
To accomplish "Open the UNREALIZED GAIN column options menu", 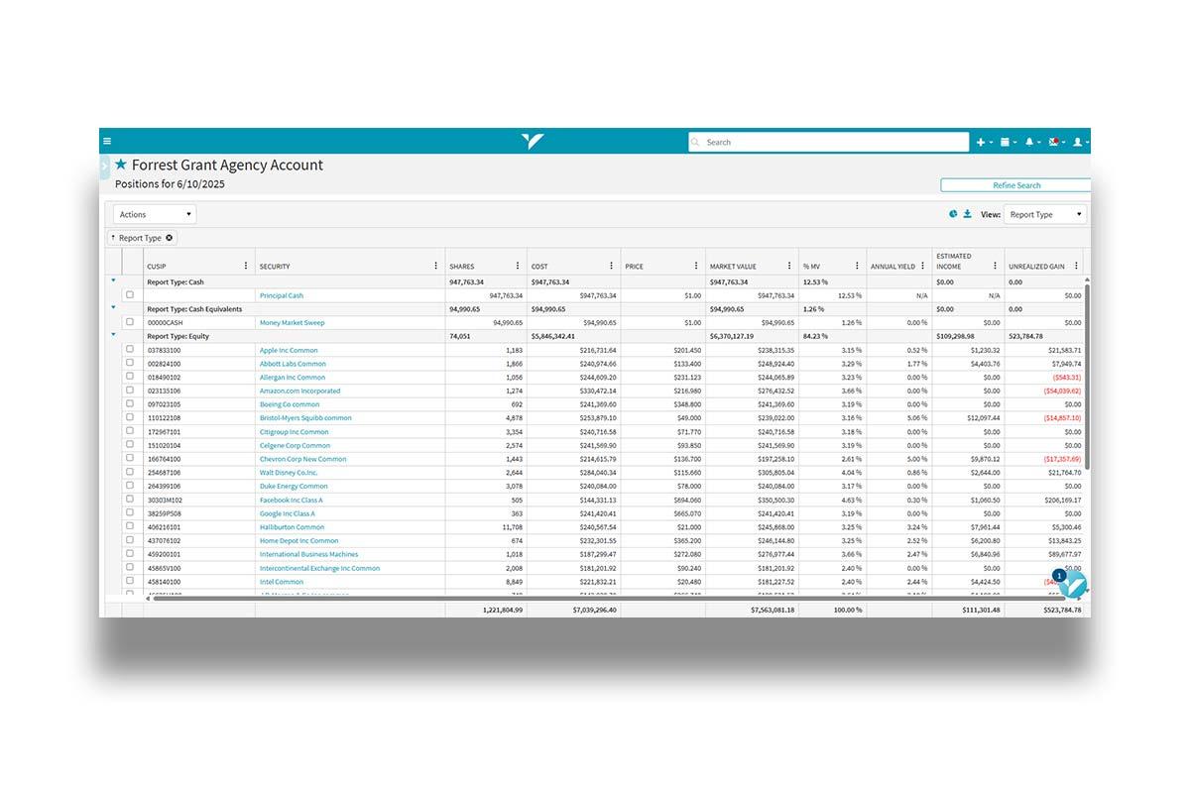I will point(1076,266).
